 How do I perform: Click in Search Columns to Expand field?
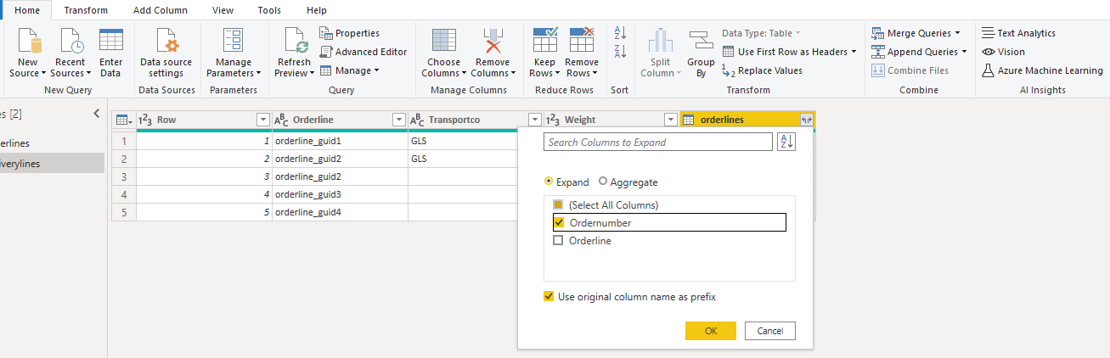[x=658, y=143]
